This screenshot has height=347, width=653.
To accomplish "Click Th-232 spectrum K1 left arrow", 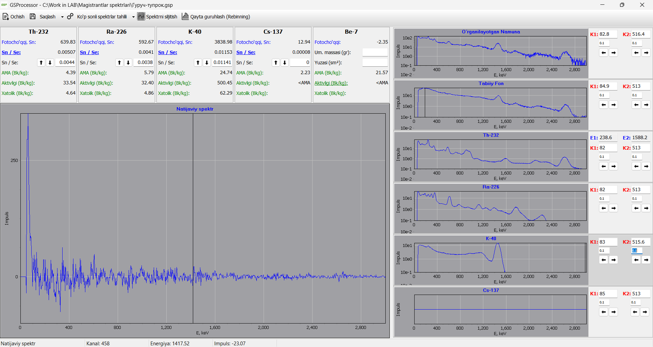I will (x=604, y=166).
